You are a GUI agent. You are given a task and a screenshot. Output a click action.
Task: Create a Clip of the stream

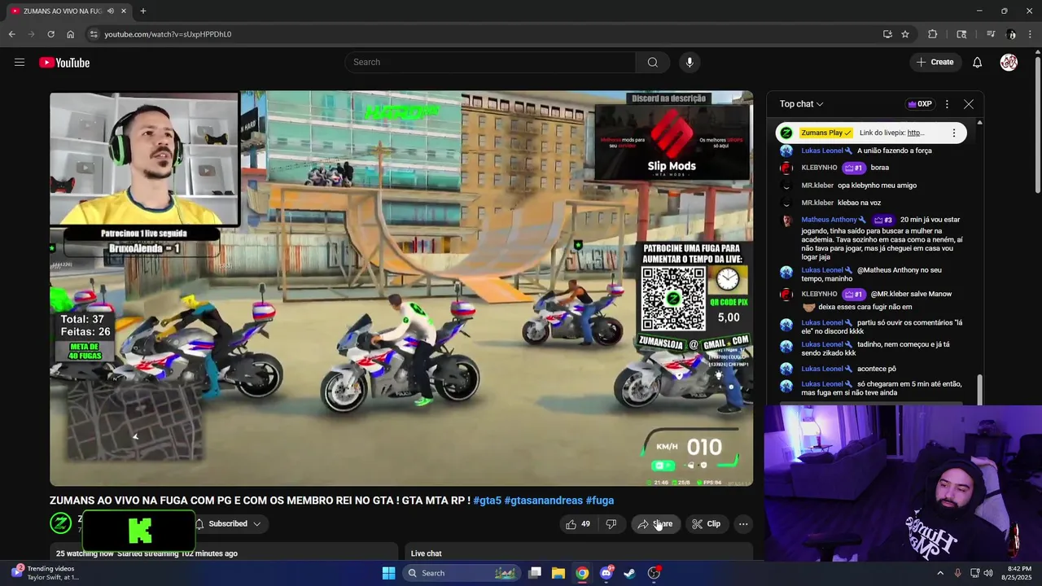tap(706, 524)
